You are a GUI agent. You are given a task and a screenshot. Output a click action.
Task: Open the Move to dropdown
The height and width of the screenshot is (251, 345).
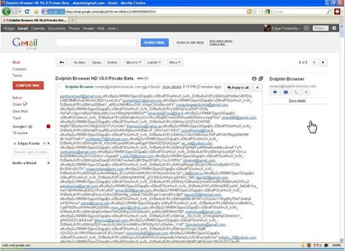[134, 62]
